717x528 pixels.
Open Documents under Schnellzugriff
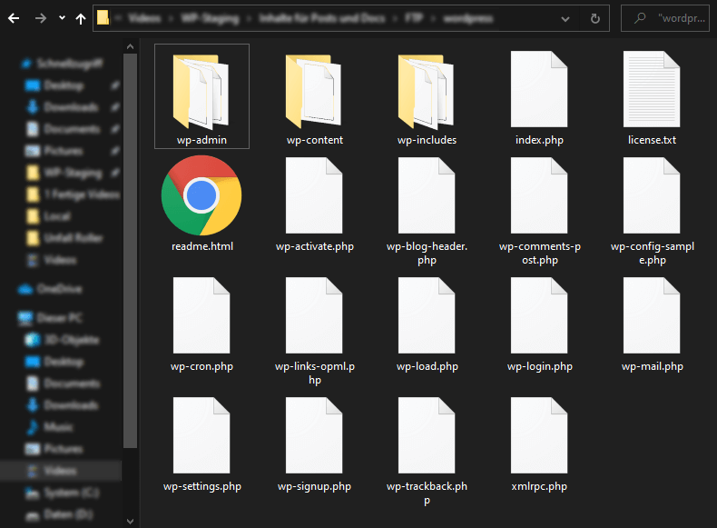[64, 129]
